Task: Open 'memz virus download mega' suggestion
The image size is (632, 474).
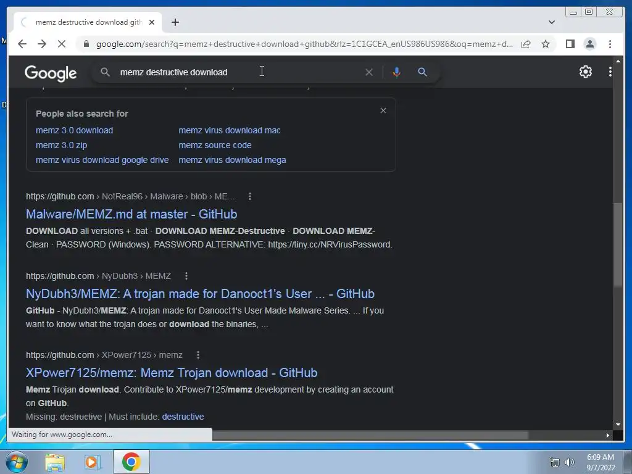Action: [x=232, y=160]
